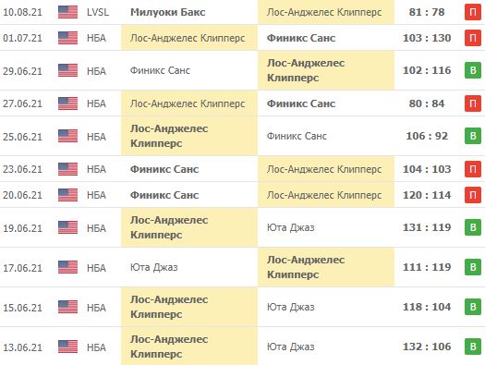Click the score 132 : 106

pos(427,347)
